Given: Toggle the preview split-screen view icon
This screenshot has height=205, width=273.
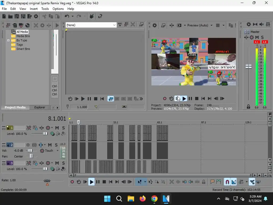Looking at the screenshot, I should pos(179,25).
